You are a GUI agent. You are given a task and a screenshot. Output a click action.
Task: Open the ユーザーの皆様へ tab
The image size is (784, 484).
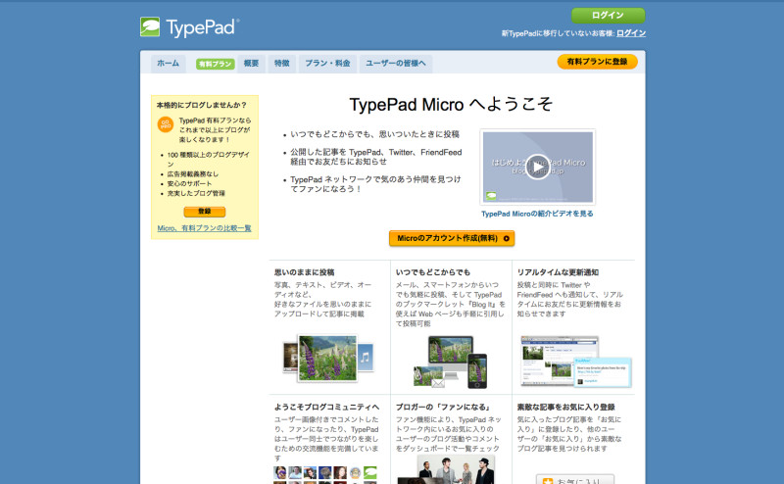click(396, 64)
